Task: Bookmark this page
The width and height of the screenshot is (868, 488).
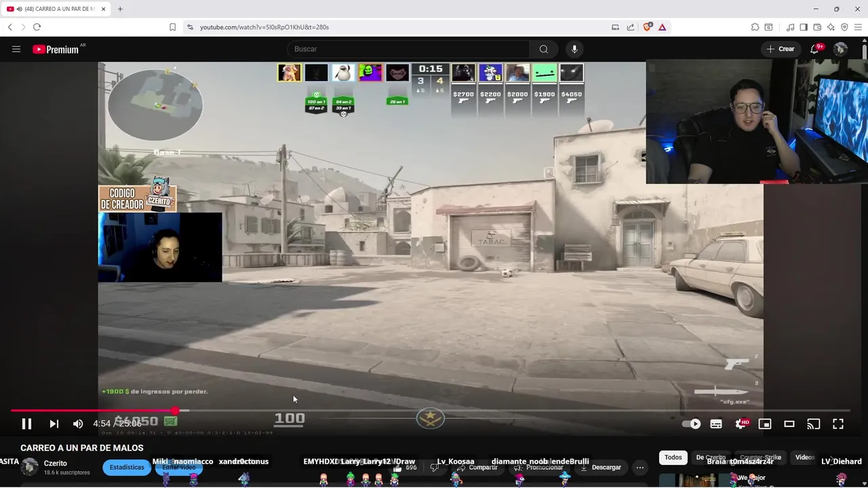Action: click(x=172, y=27)
